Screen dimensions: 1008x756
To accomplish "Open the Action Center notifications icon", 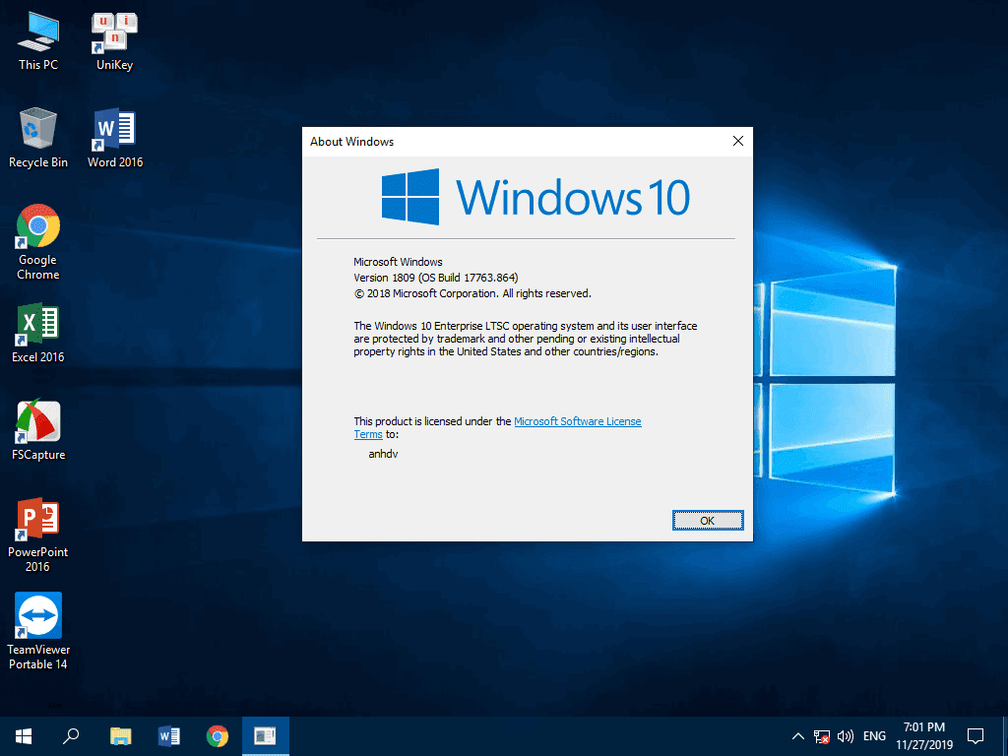I will [976, 736].
